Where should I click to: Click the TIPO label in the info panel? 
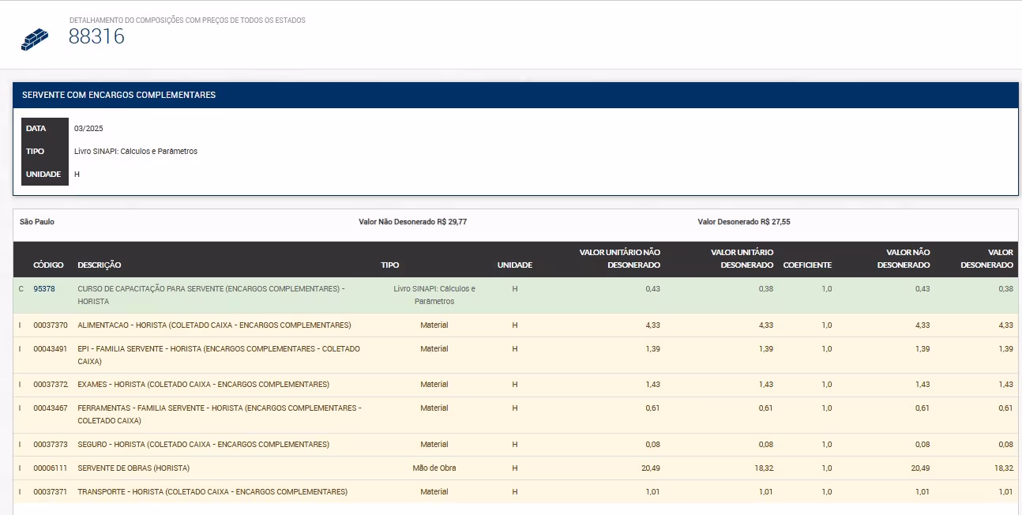point(35,152)
